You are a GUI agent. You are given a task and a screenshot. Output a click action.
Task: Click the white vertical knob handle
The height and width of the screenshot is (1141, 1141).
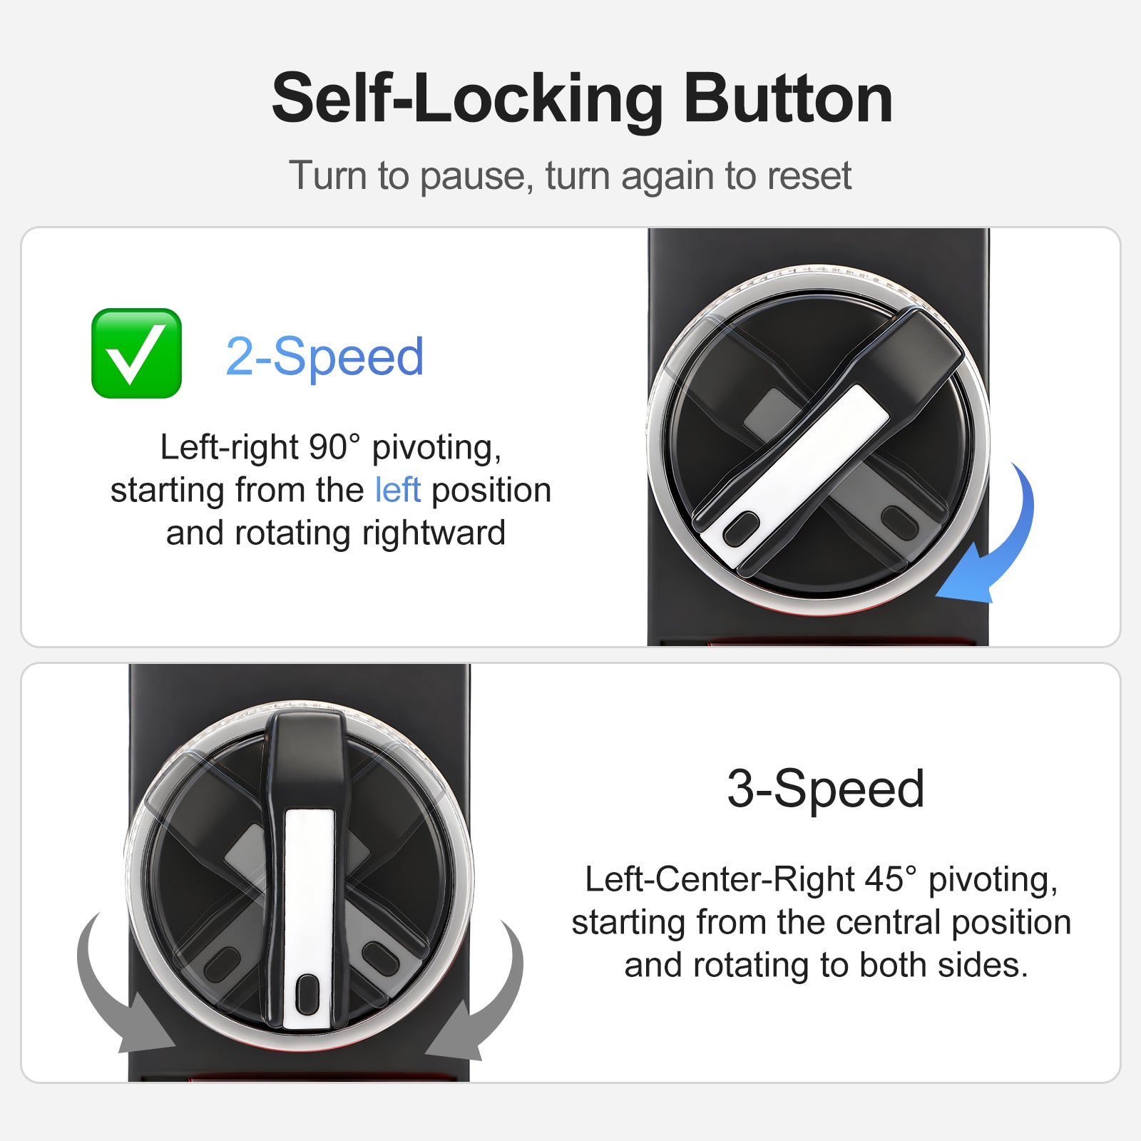pyautogui.click(x=309, y=919)
